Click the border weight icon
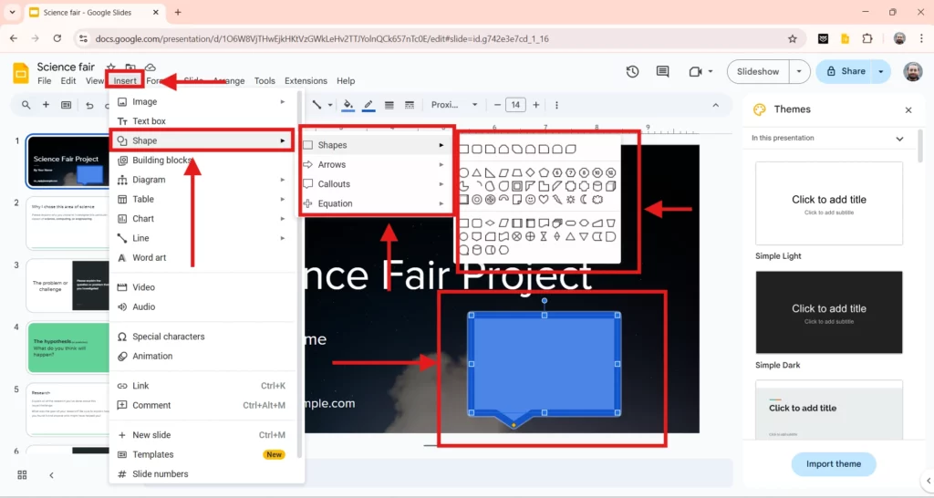This screenshot has width=934, height=498. [x=389, y=105]
